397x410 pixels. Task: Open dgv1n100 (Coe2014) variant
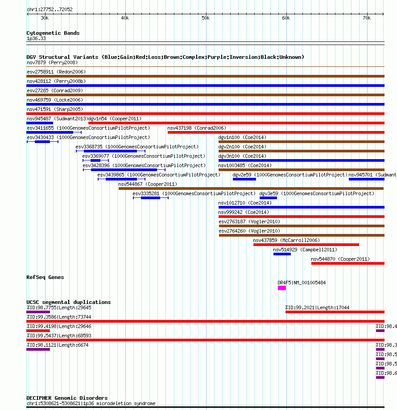(x=302, y=142)
